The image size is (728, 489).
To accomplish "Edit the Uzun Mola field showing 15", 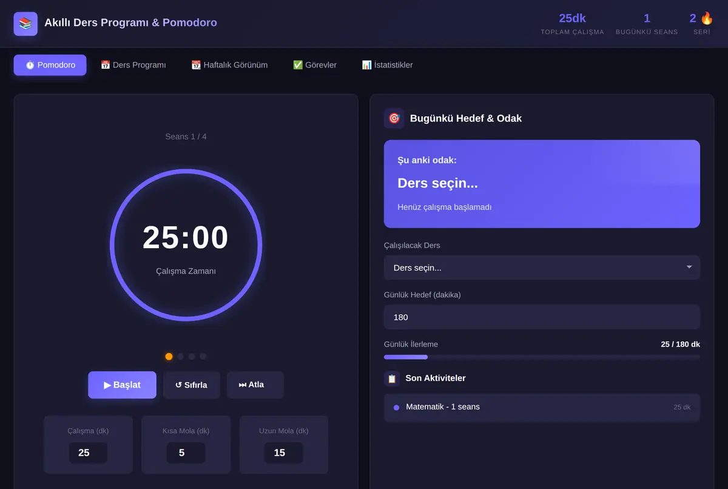I will tap(283, 453).
